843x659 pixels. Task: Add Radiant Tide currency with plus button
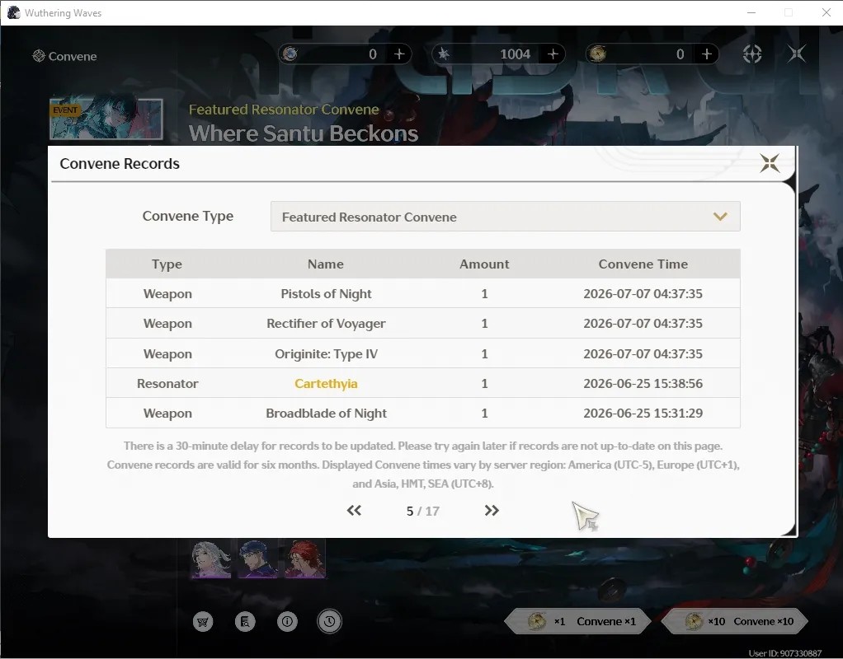coord(706,54)
